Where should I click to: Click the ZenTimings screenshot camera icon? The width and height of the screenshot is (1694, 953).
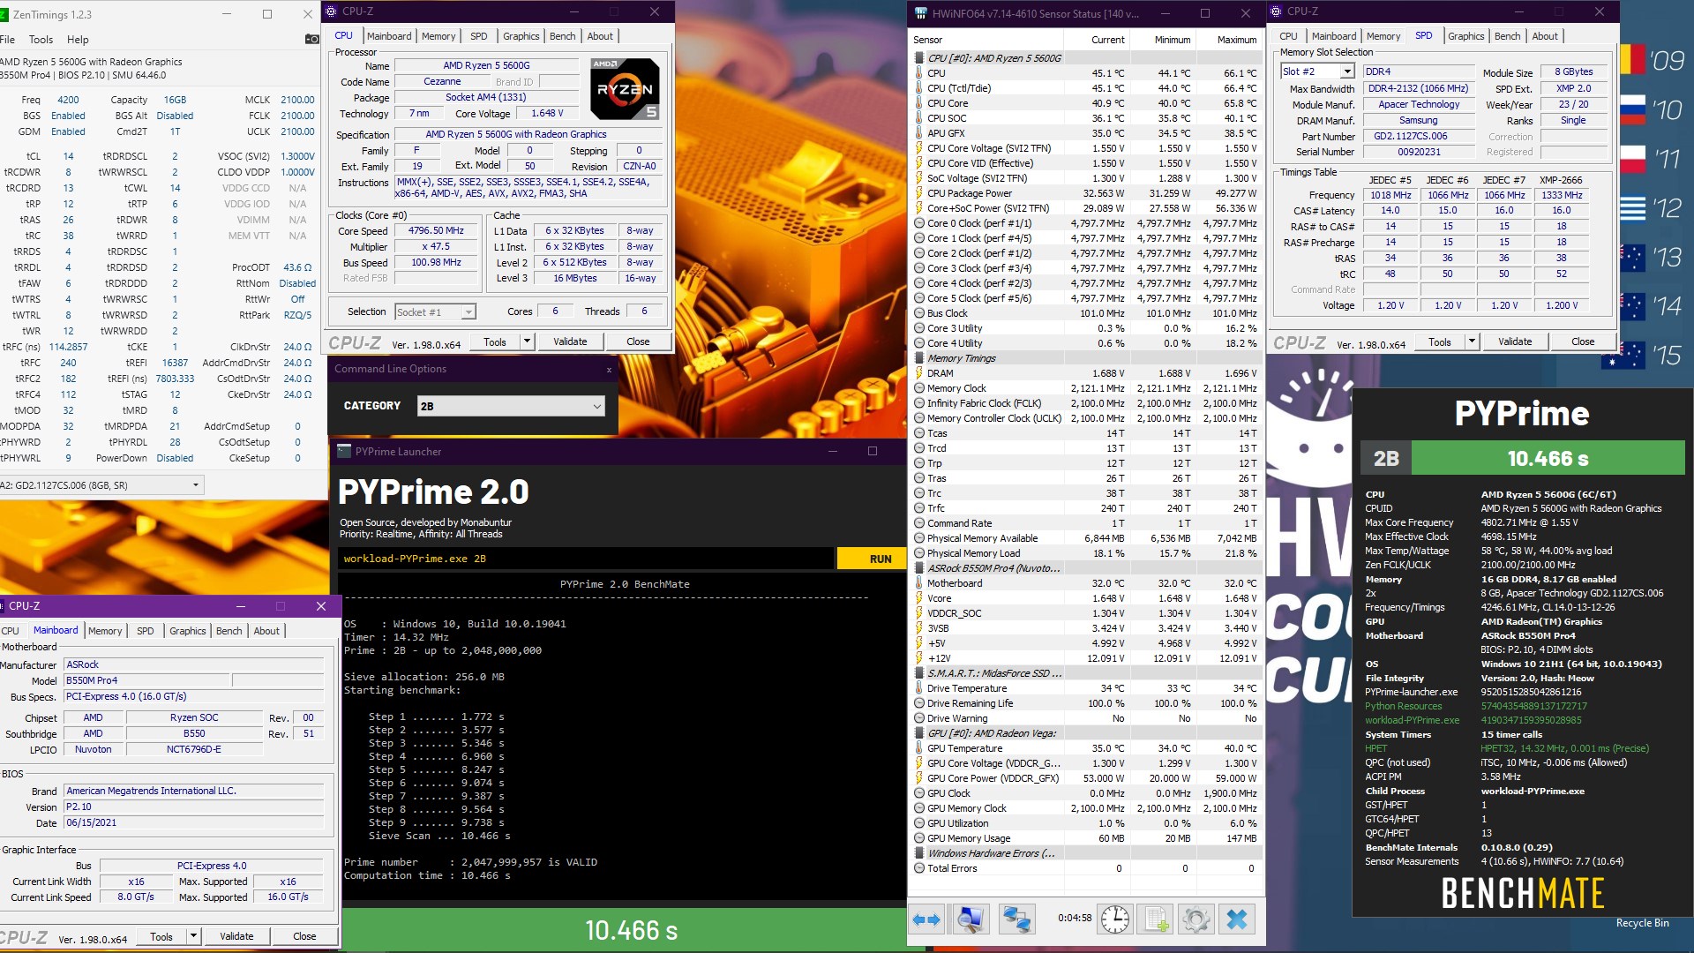click(311, 39)
